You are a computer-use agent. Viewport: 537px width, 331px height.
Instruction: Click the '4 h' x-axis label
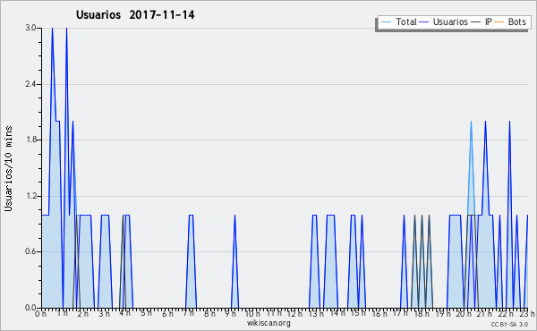tap(125, 313)
